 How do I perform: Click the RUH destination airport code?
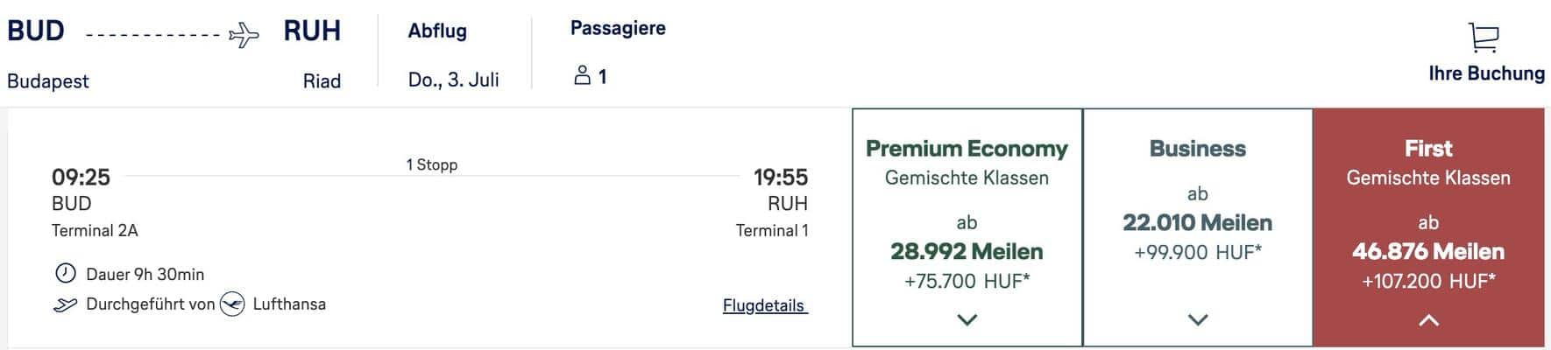312,31
